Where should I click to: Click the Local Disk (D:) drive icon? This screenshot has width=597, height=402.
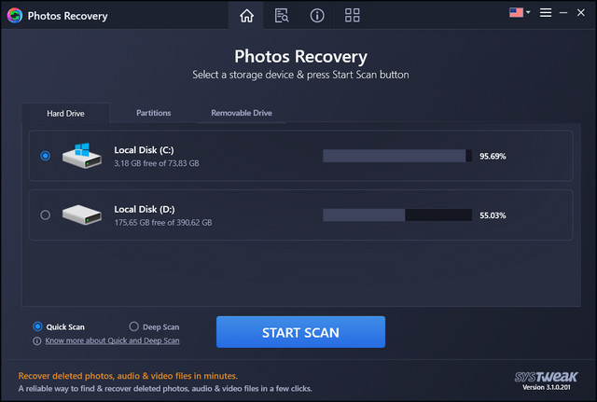[x=84, y=215]
